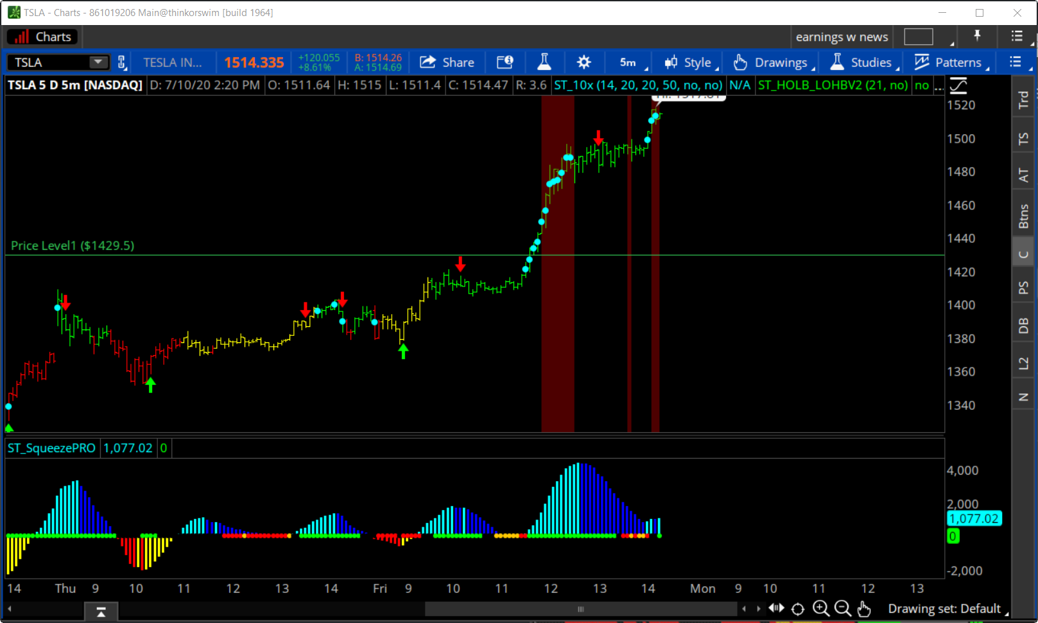
Task: Open the TS sidebar tab
Action: tap(1023, 138)
